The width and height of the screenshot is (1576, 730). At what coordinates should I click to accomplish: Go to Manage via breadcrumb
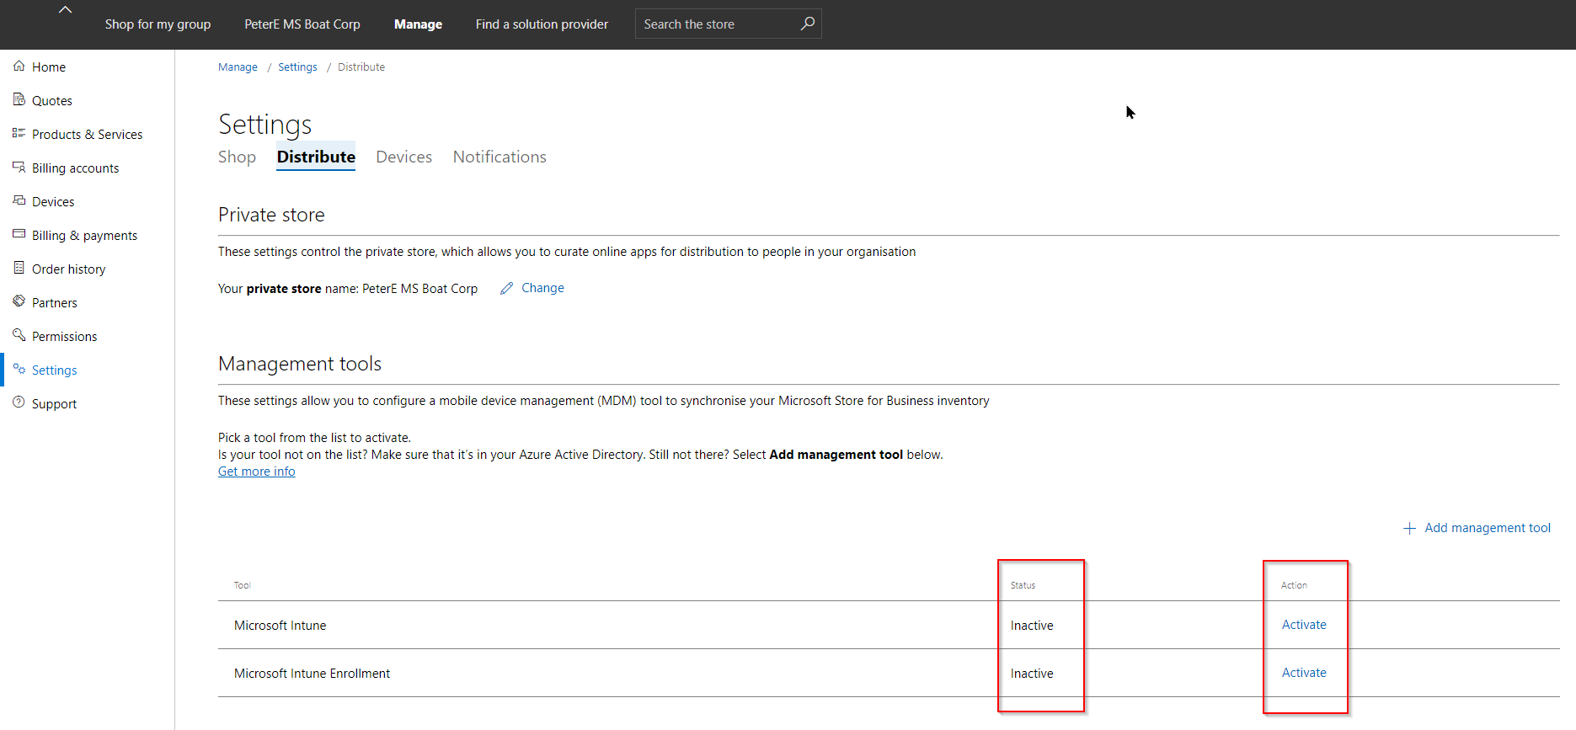point(238,67)
